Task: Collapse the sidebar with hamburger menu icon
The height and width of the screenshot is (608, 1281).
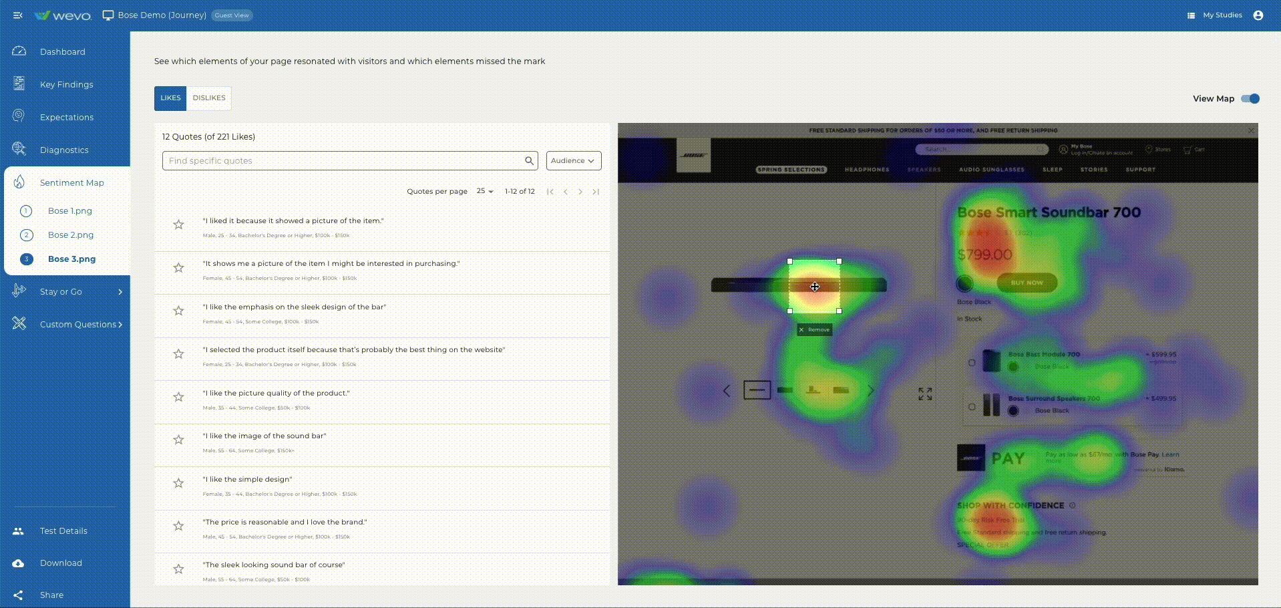Action: tap(18, 15)
